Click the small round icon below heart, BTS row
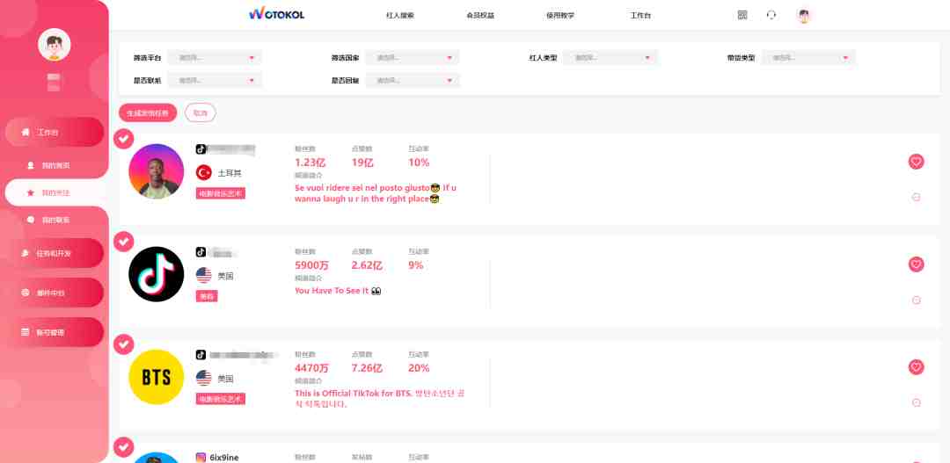Image resolution: width=950 pixels, height=463 pixels. tap(916, 402)
